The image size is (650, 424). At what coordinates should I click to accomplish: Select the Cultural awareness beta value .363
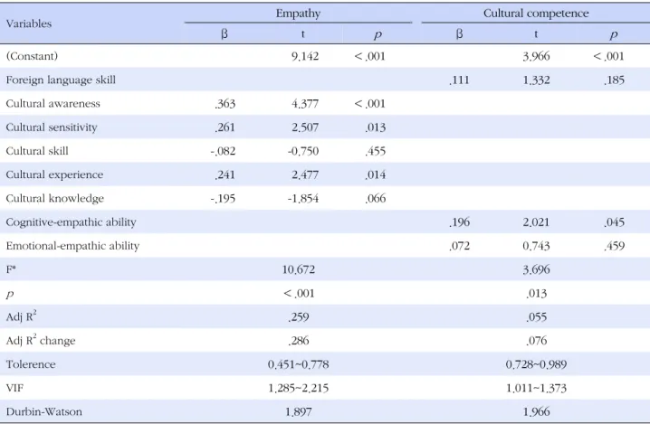225,104
